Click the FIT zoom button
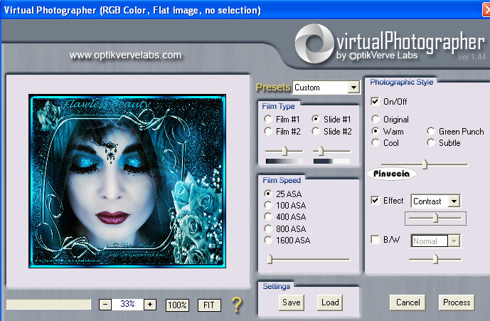490x321 pixels. [209, 305]
